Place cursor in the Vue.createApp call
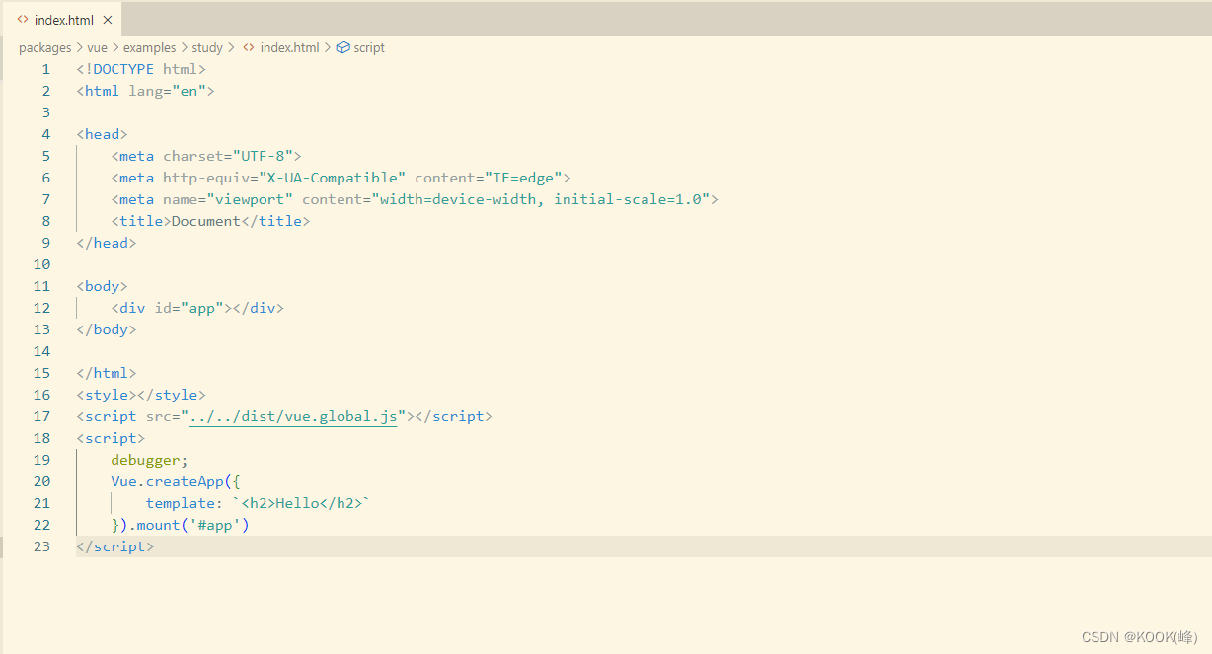Image resolution: width=1212 pixels, height=654 pixels. pyautogui.click(x=176, y=481)
